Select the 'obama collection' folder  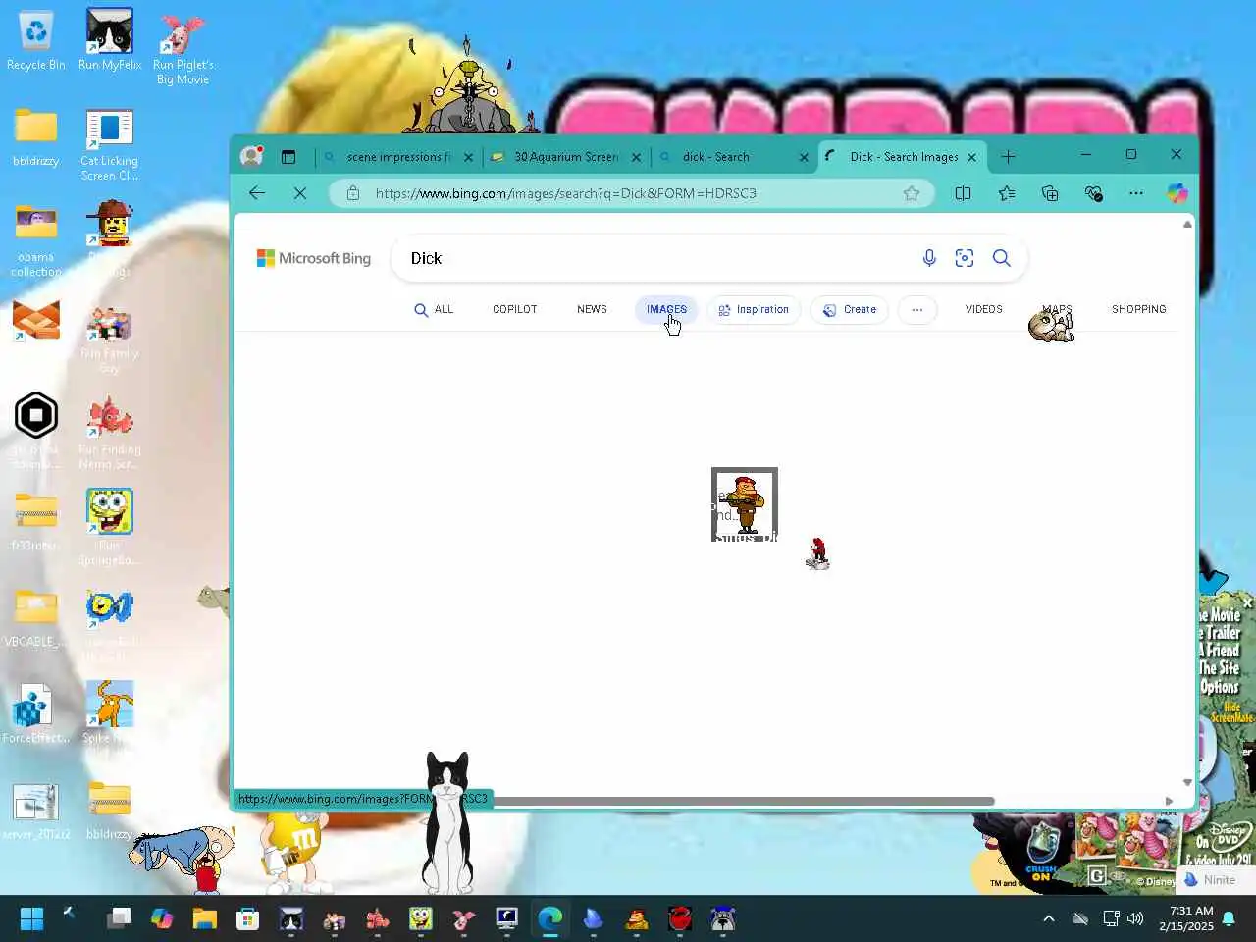[35, 240]
